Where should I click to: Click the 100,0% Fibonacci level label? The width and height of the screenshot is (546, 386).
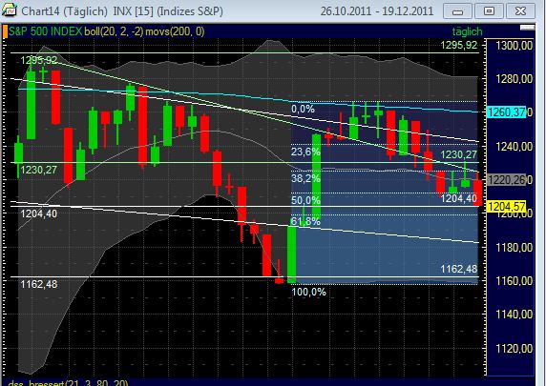[x=308, y=292]
